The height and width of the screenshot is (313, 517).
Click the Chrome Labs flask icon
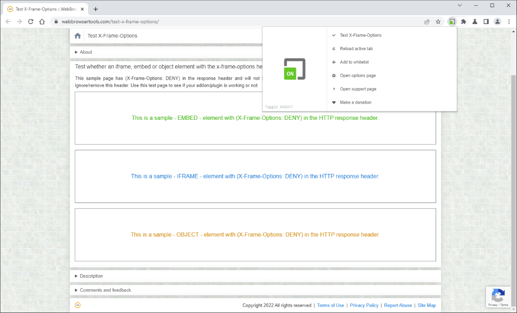click(475, 21)
